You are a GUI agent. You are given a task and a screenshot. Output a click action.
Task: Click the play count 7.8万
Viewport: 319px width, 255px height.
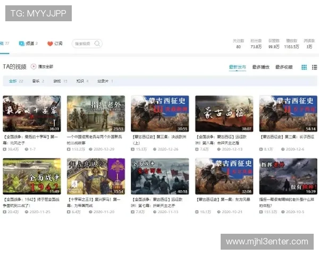(140, 212)
